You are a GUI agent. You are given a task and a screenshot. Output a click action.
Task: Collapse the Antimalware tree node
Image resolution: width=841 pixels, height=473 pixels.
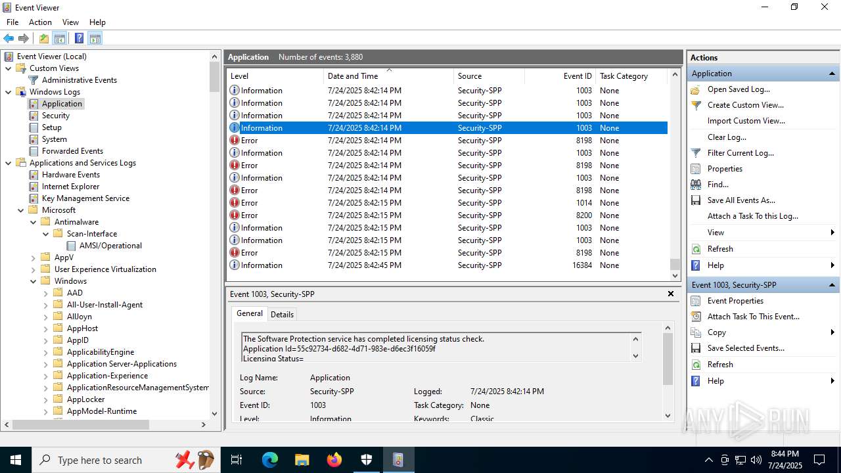pos(34,222)
